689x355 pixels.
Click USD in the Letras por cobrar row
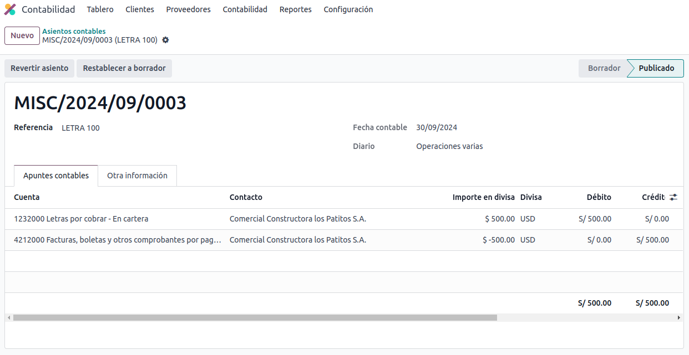pos(528,219)
